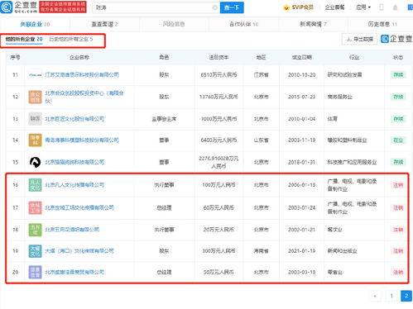Open company name link in row 16
The height and width of the screenshot is (309, 413).
(x=74, y=185)
